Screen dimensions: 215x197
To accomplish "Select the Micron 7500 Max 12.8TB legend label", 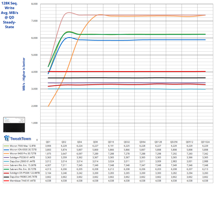I will click(x=23, y=146).
